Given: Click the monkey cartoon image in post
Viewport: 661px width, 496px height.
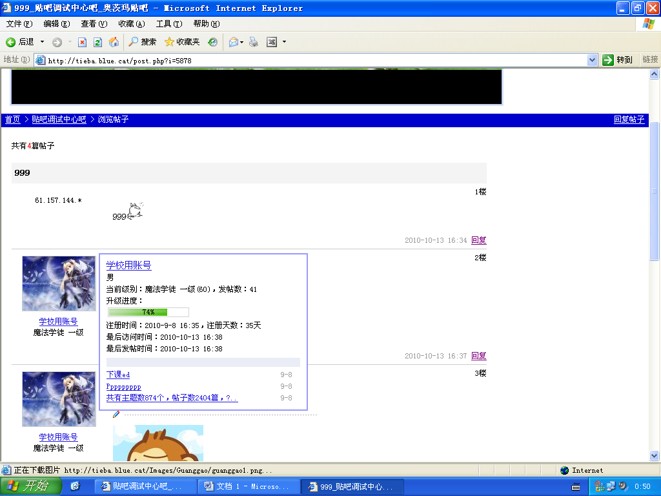Looking at the screenshot, I should (158, 443).
